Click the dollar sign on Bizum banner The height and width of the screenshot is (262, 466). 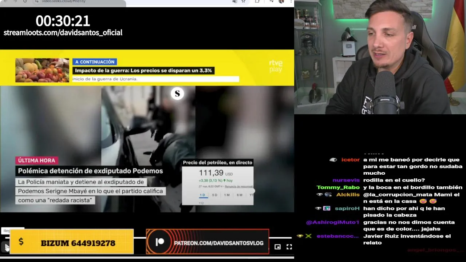tap(21, 242)
